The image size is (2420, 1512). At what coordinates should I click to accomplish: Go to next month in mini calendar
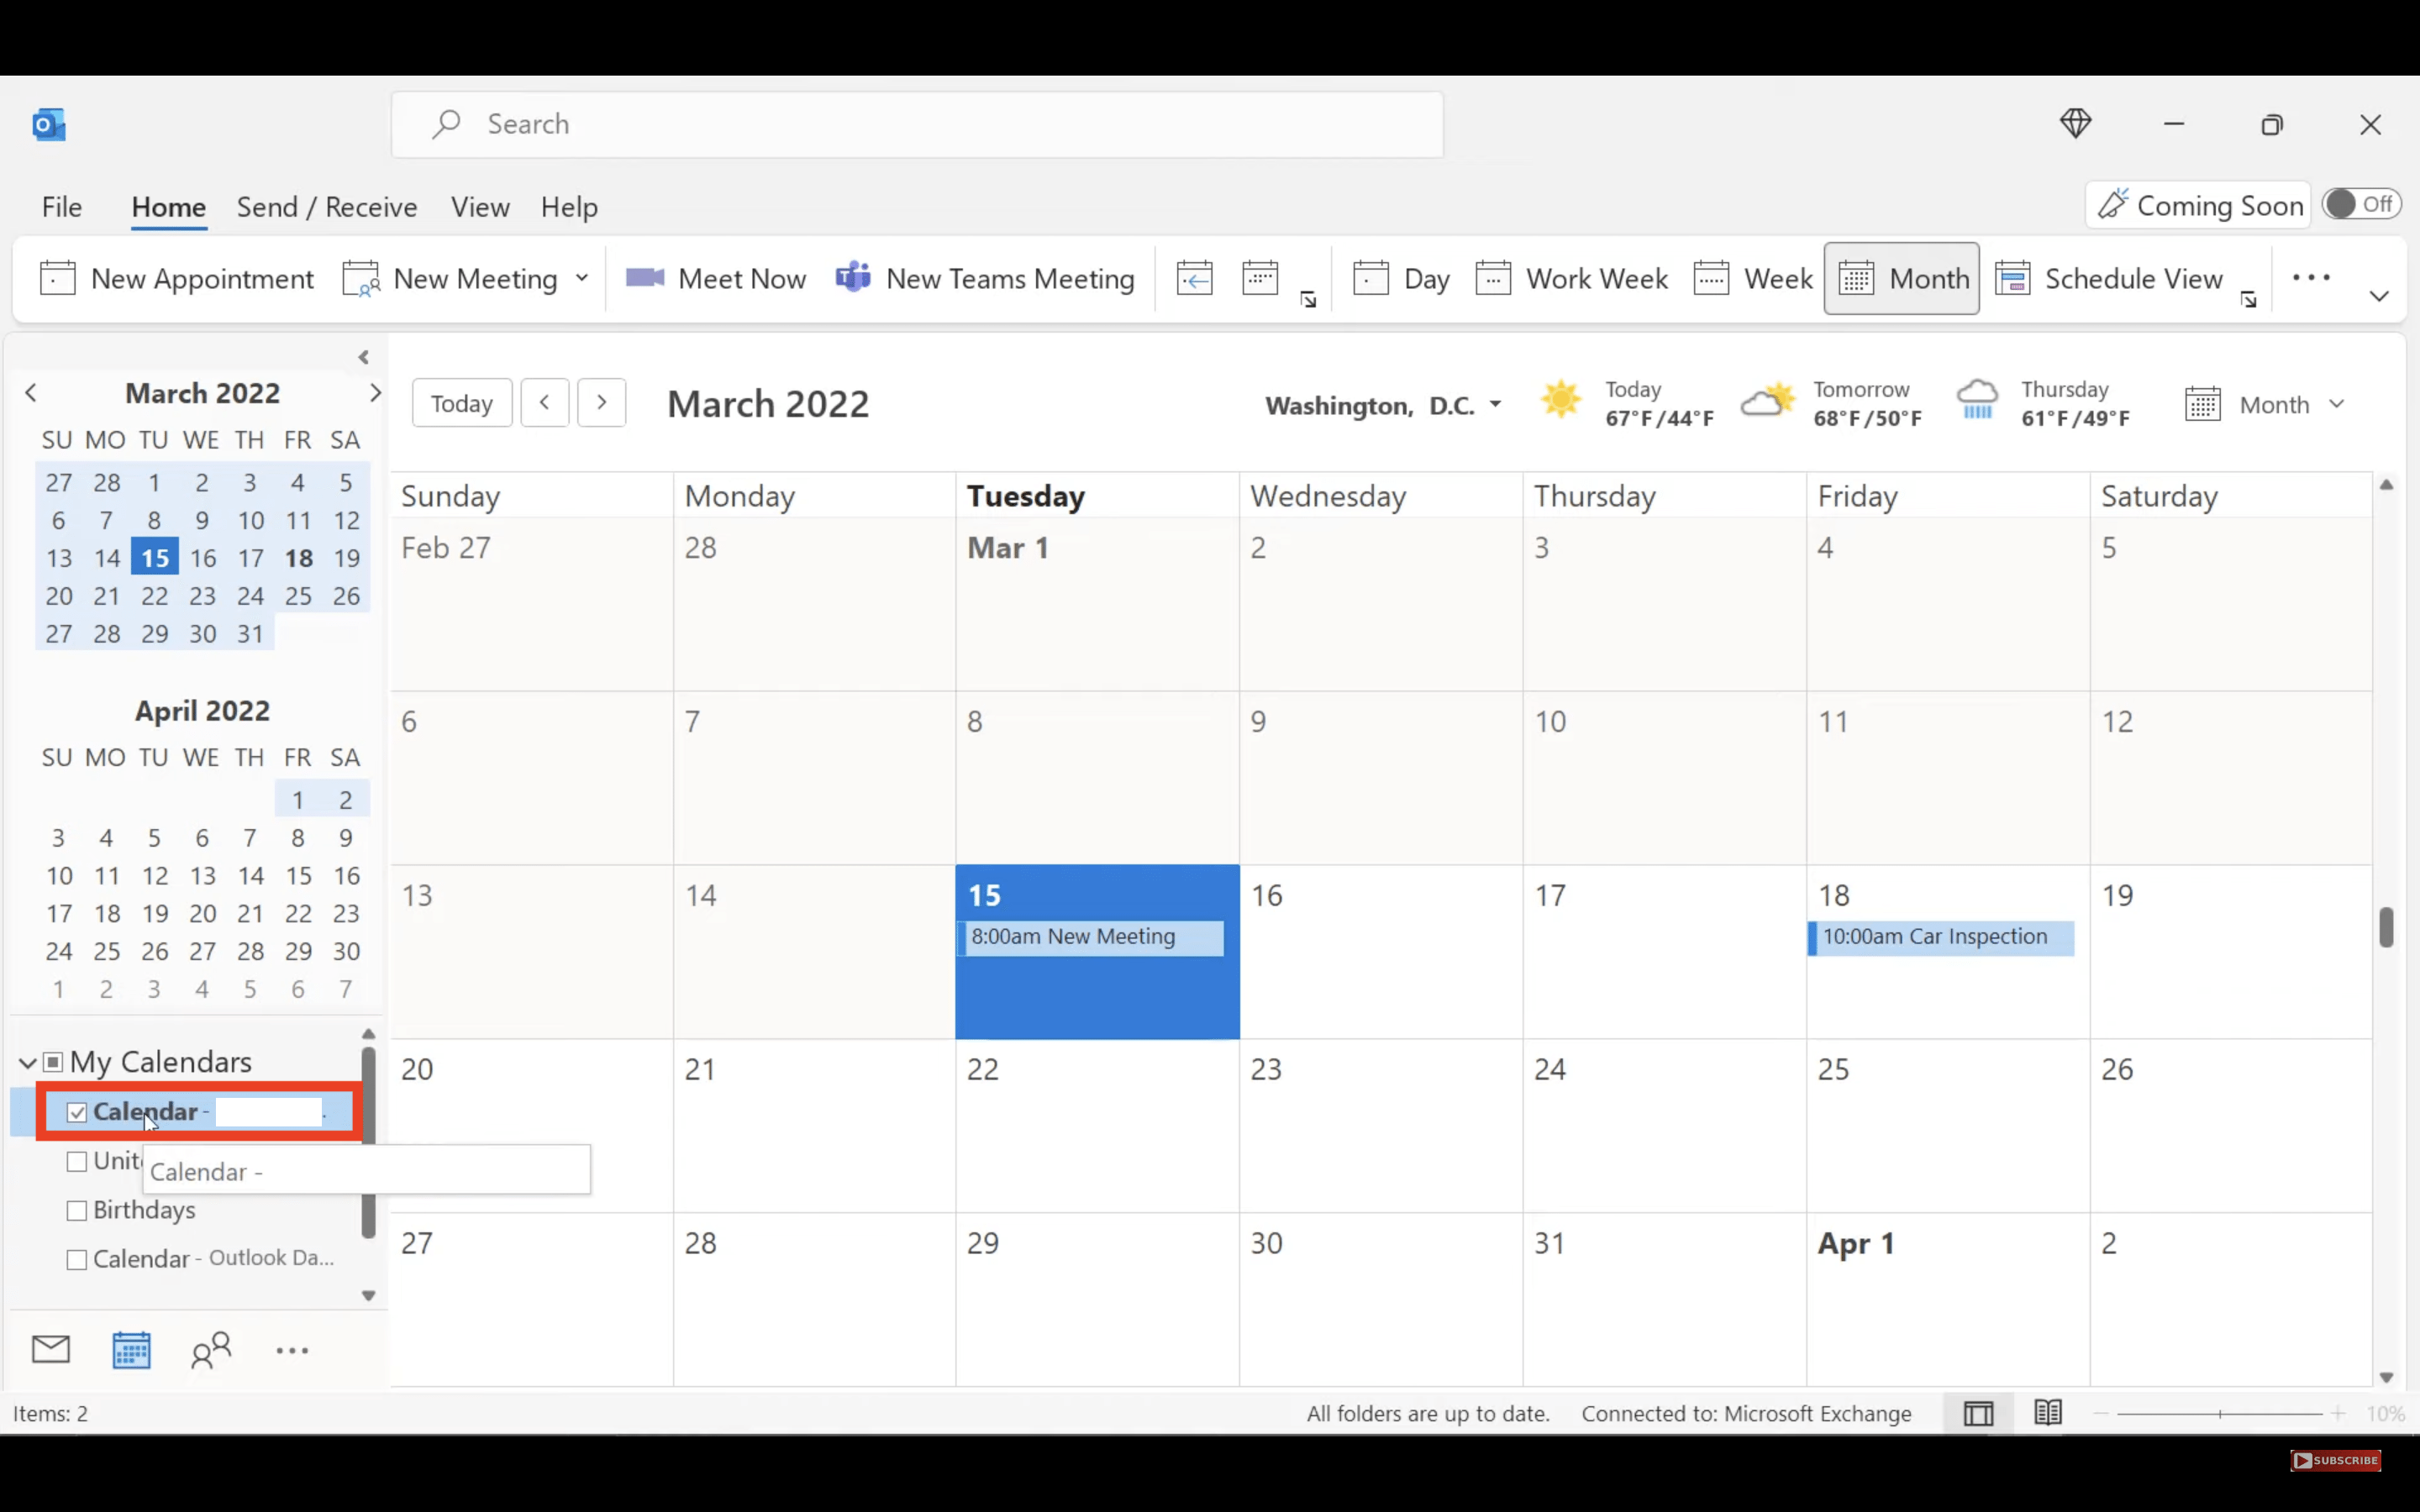point(375,393)
